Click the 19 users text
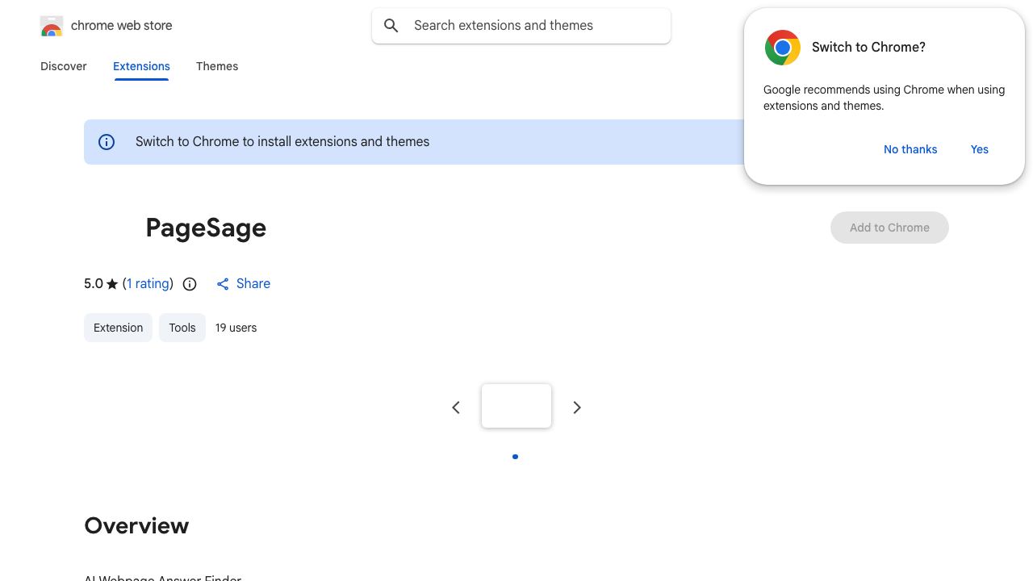Screen dimensions: 1033x581 [236, 328]
